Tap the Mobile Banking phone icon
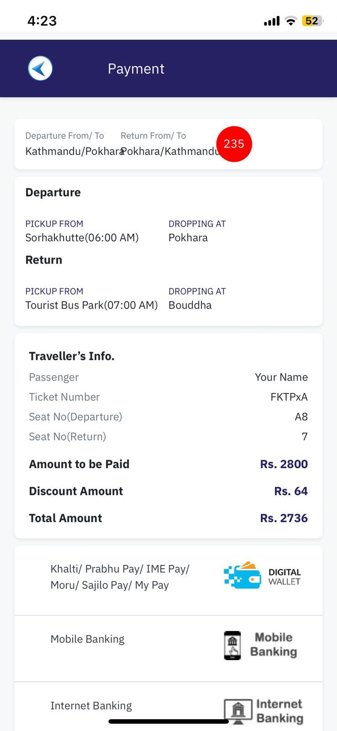Screen dimensions: 337x731 coord(232,645)
